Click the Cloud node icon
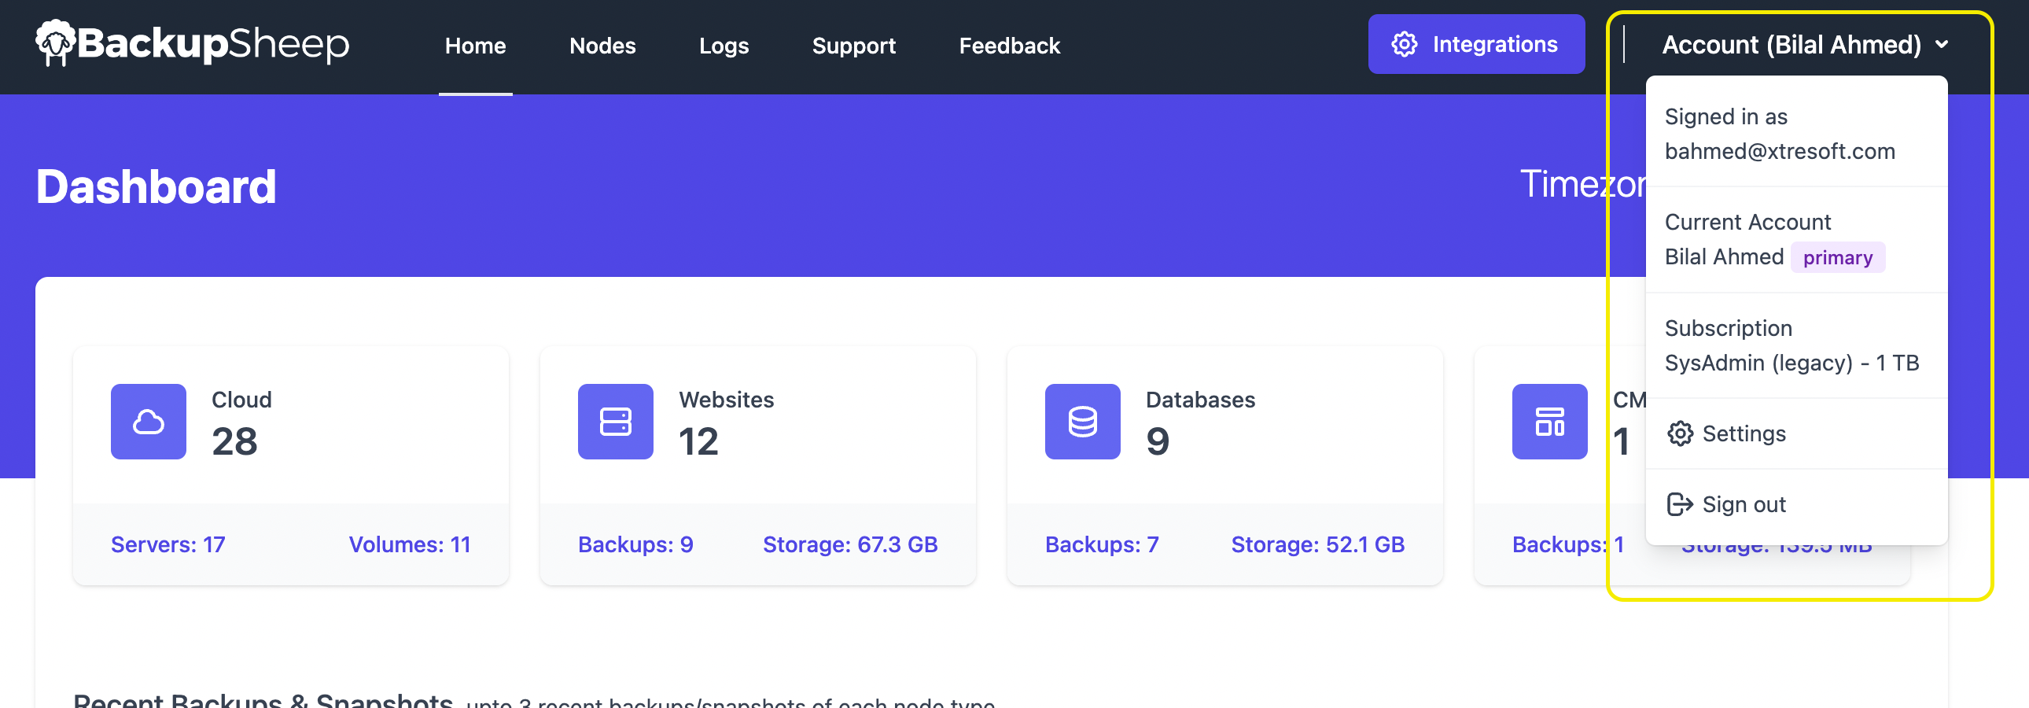Screen dimensions: 2029x708 148,422
